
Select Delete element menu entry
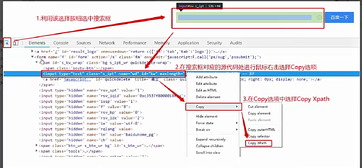tap(208, 97)
